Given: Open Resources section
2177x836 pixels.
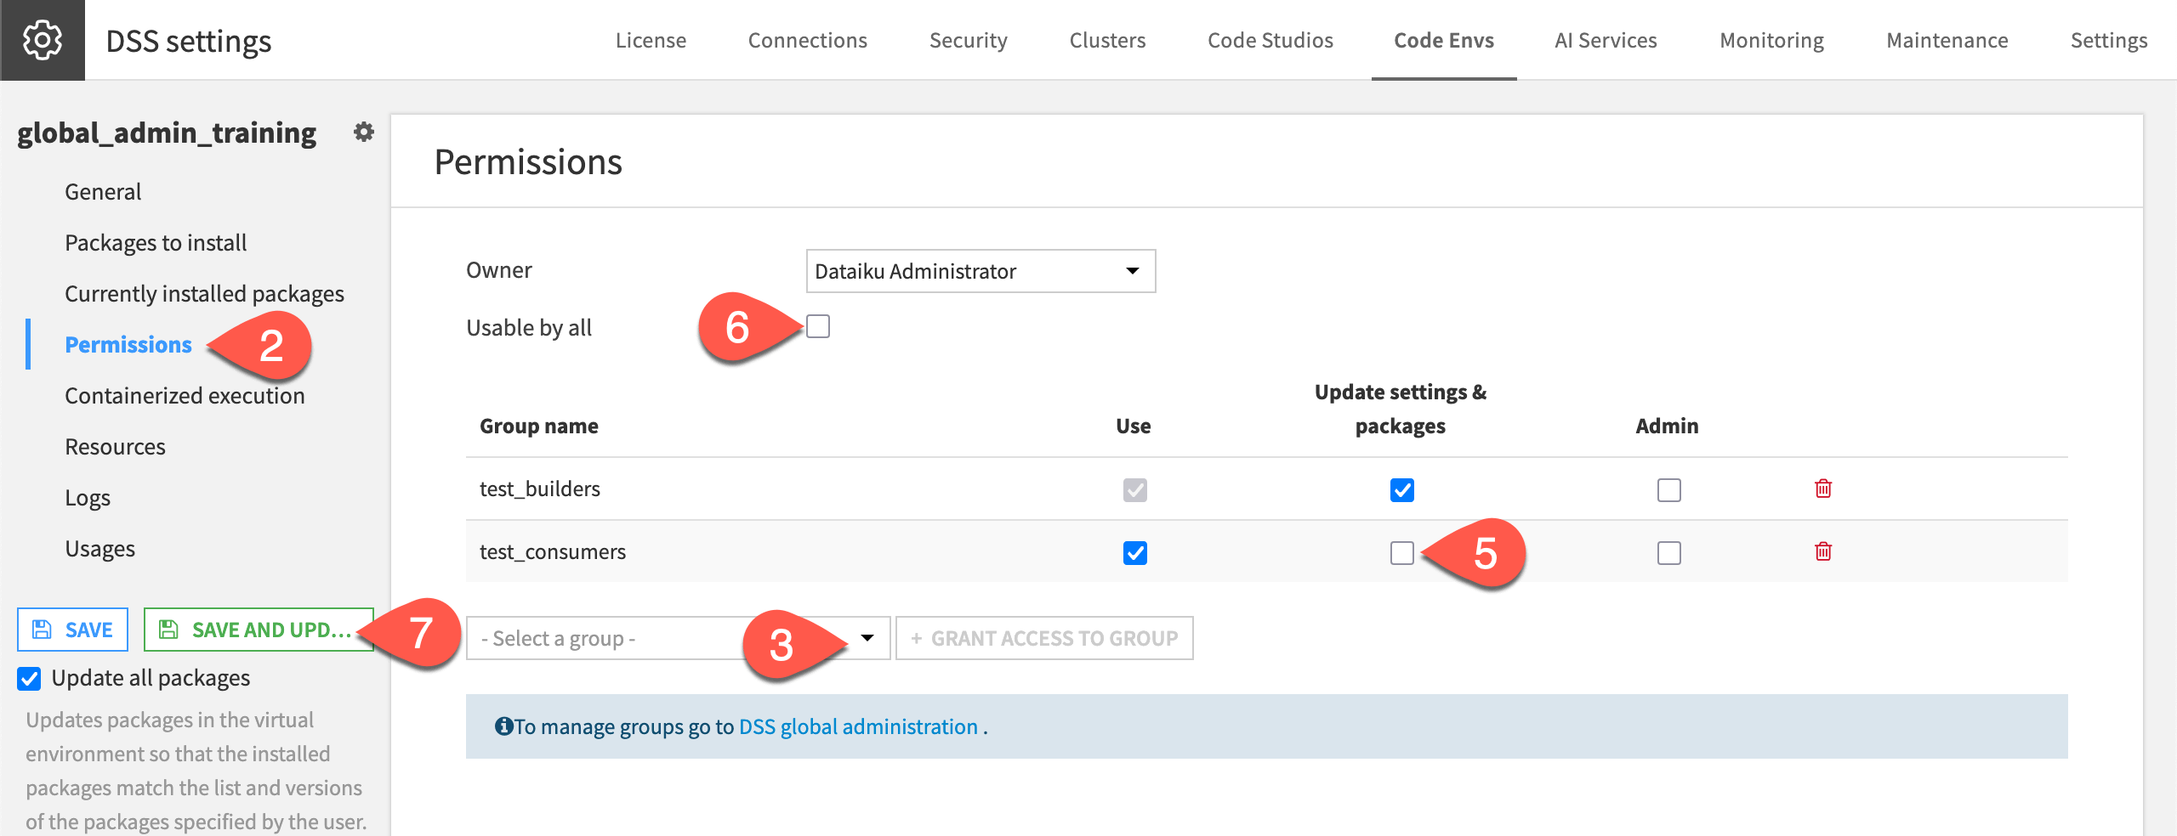Looking at the screenshot, I should tap(115, 447).
